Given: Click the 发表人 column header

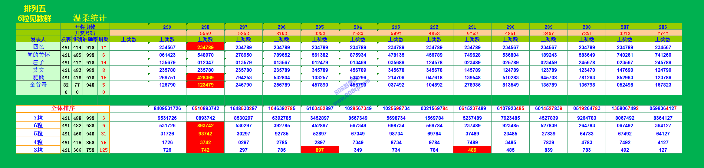Looking at the screenshot, I should (38, 39).
